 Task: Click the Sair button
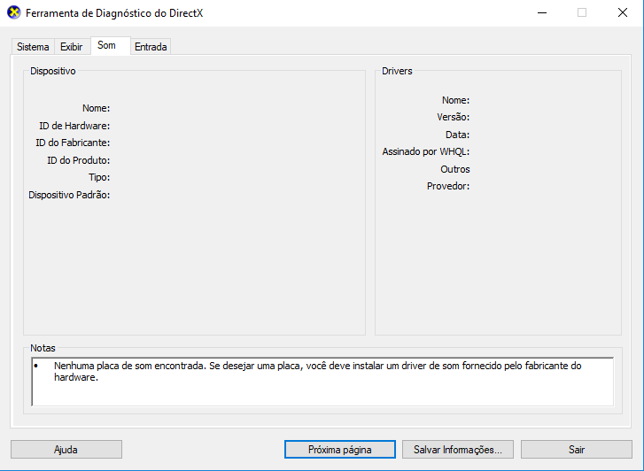coord(576,449)
